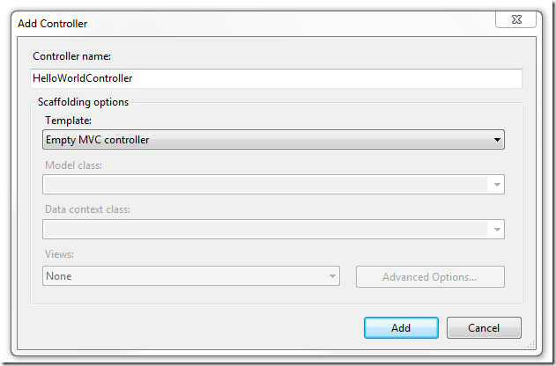Screen dimensions: 556x366
Task: Click the Template dropdown arrow
Action: 497,139
